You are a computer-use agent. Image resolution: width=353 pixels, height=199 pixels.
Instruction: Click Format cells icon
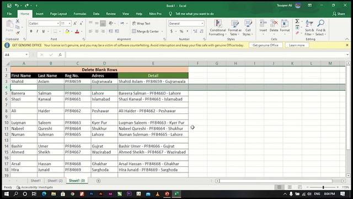pos(285,24)
